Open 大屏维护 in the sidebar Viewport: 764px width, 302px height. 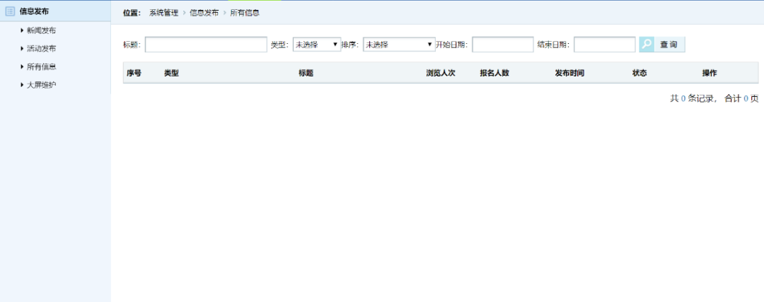pyautogui.click(x=41, y=86)
